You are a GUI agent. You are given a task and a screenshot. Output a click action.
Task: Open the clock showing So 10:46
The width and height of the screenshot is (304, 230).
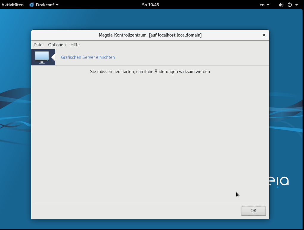[x=151, y=5]
